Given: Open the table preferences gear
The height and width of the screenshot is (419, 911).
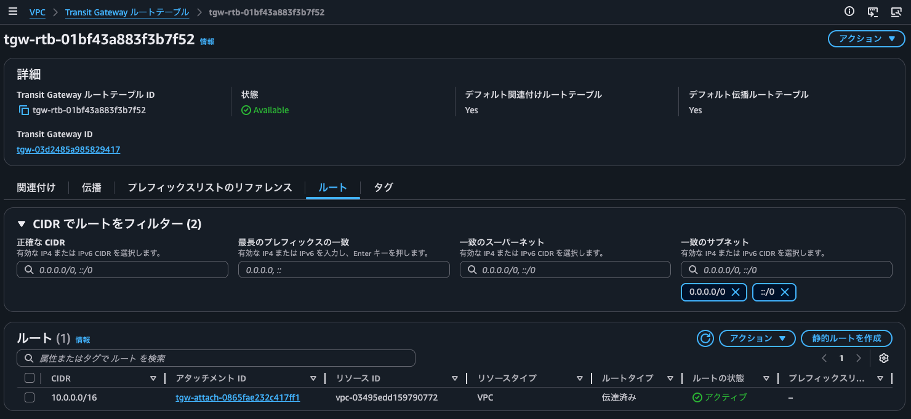Looking at the screenshot, I should pyautogui.click(x=883, y=358).
